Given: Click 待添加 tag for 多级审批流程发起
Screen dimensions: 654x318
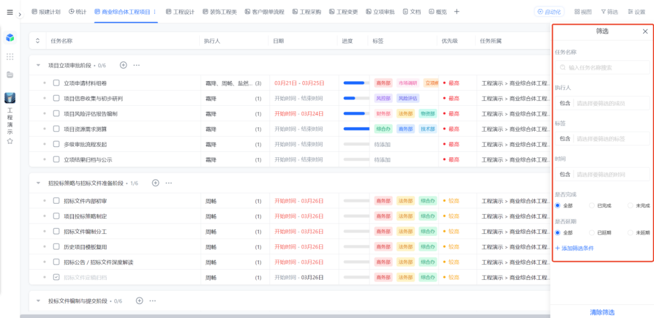Looking at the screenshot, I should point(382,144).
